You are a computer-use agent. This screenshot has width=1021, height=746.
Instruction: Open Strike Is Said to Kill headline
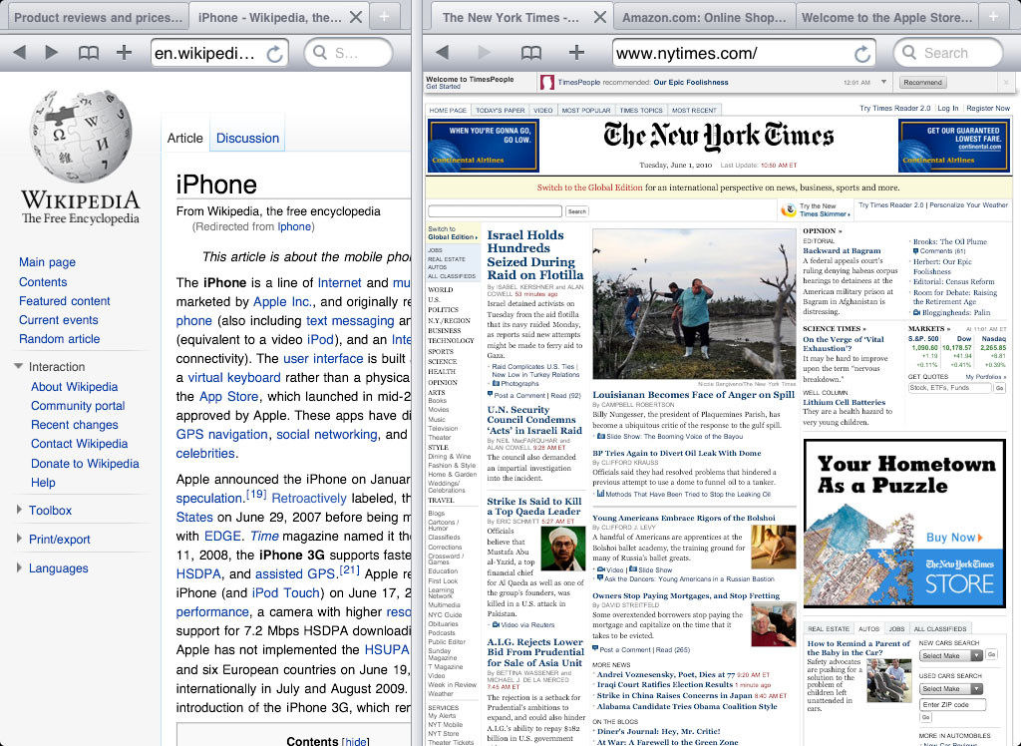point(534,507)
